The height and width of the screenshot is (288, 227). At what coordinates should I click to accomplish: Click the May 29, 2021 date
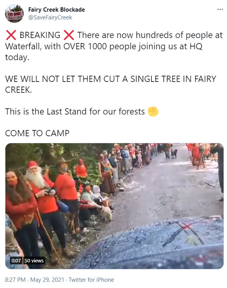point(47,280)
